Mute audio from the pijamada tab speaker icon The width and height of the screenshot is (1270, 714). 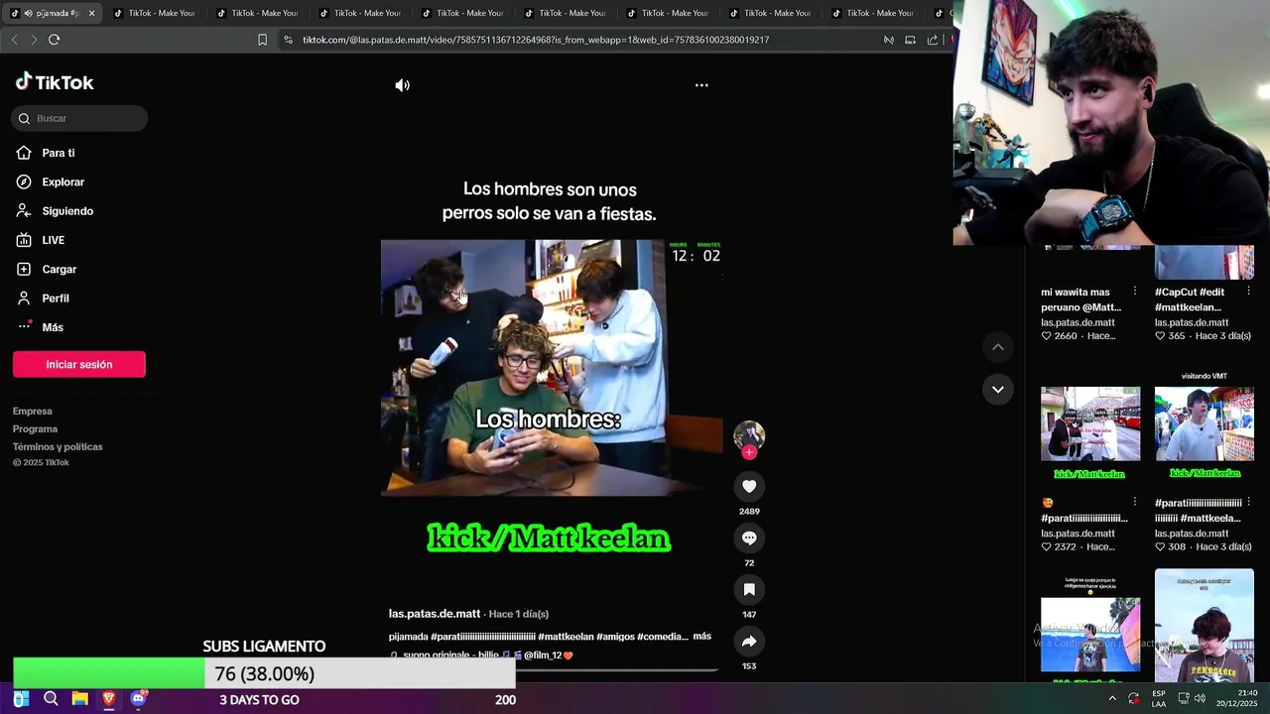[x=28, y=13]
